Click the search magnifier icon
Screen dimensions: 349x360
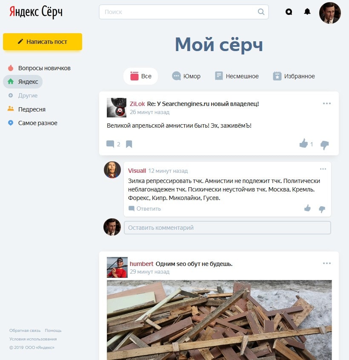[x=261, y=12]
